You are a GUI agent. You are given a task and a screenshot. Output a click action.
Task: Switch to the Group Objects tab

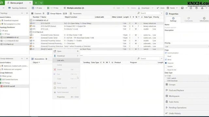click(x=57, y=13)
